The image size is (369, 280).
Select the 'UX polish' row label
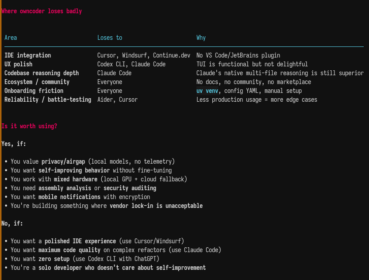pyautogui.click(x=18, y=64)
